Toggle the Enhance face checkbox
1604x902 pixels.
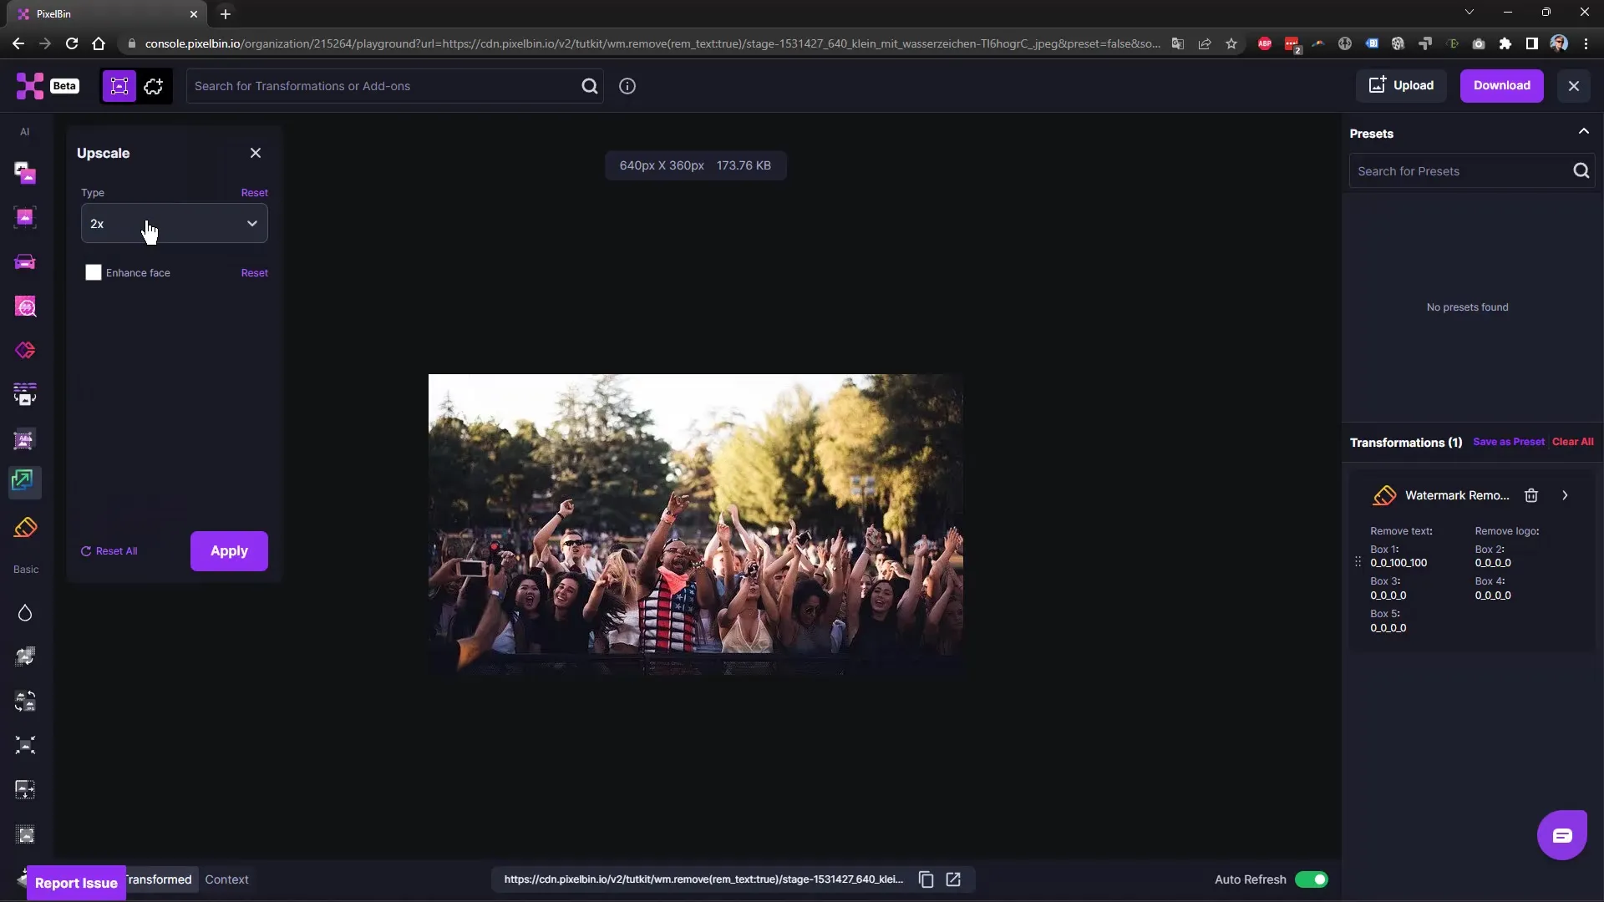pos(93,272)
